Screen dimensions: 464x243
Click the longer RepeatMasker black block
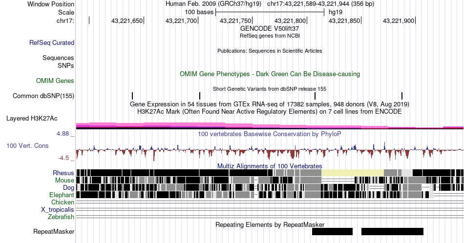(392, 231)
